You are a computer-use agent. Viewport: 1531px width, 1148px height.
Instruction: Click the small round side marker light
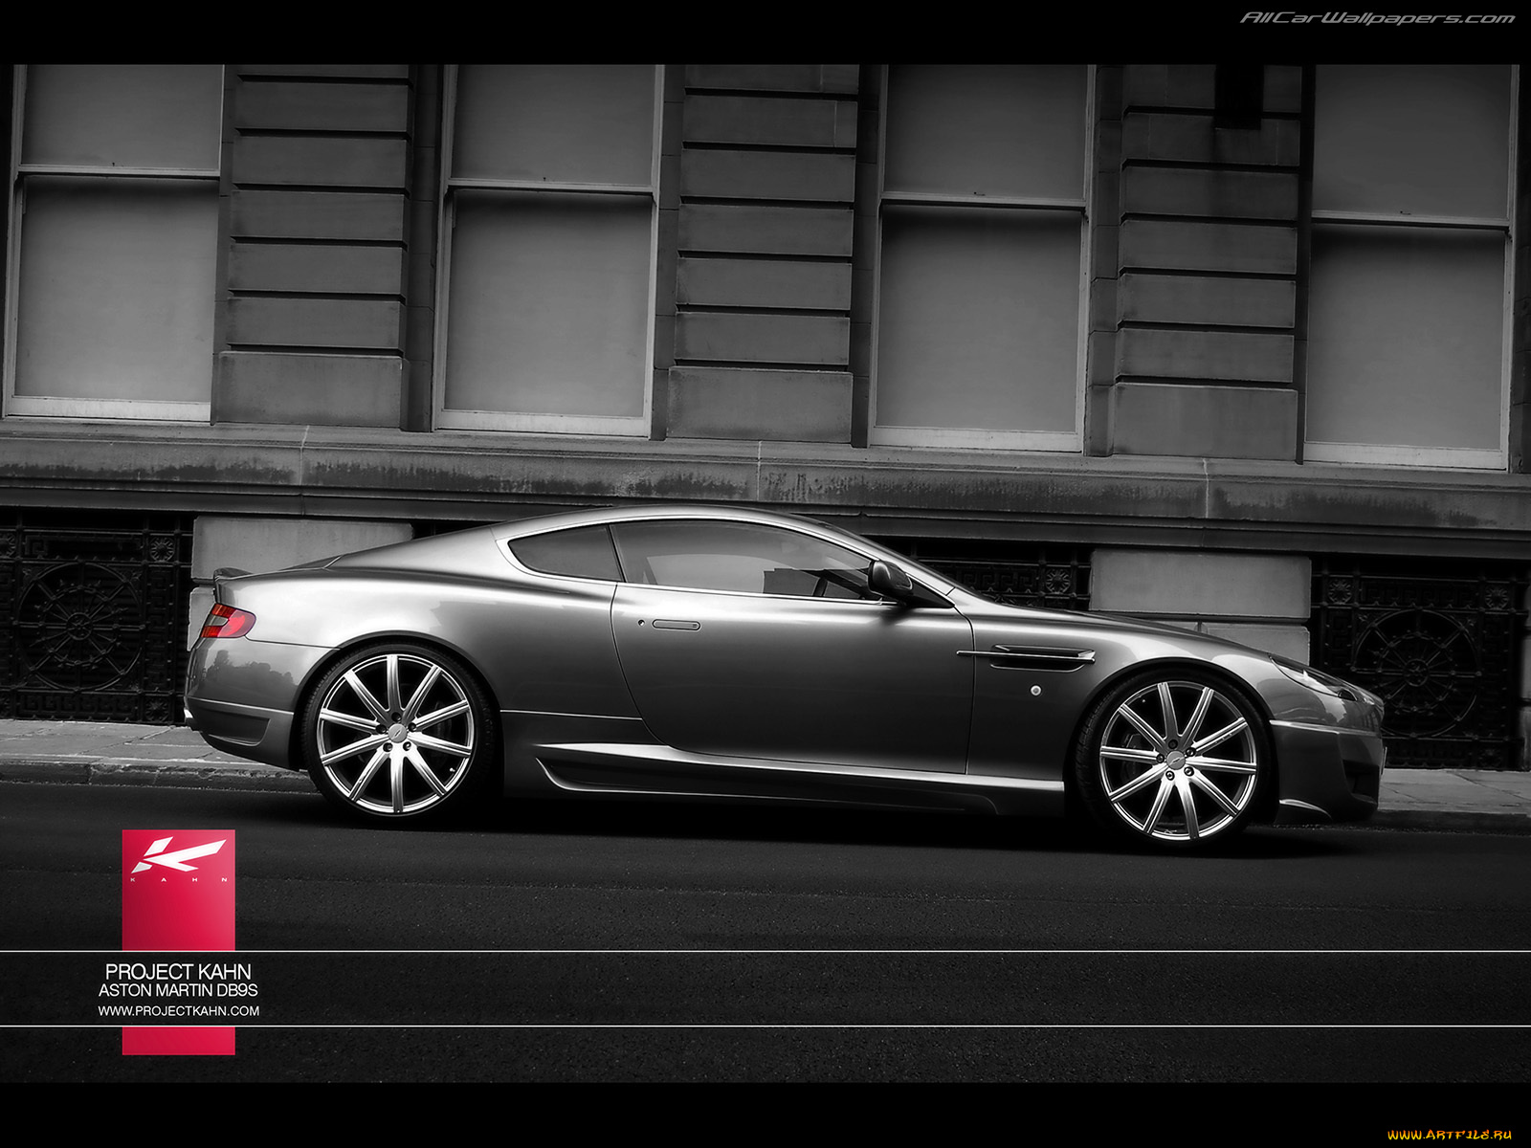1035,689
